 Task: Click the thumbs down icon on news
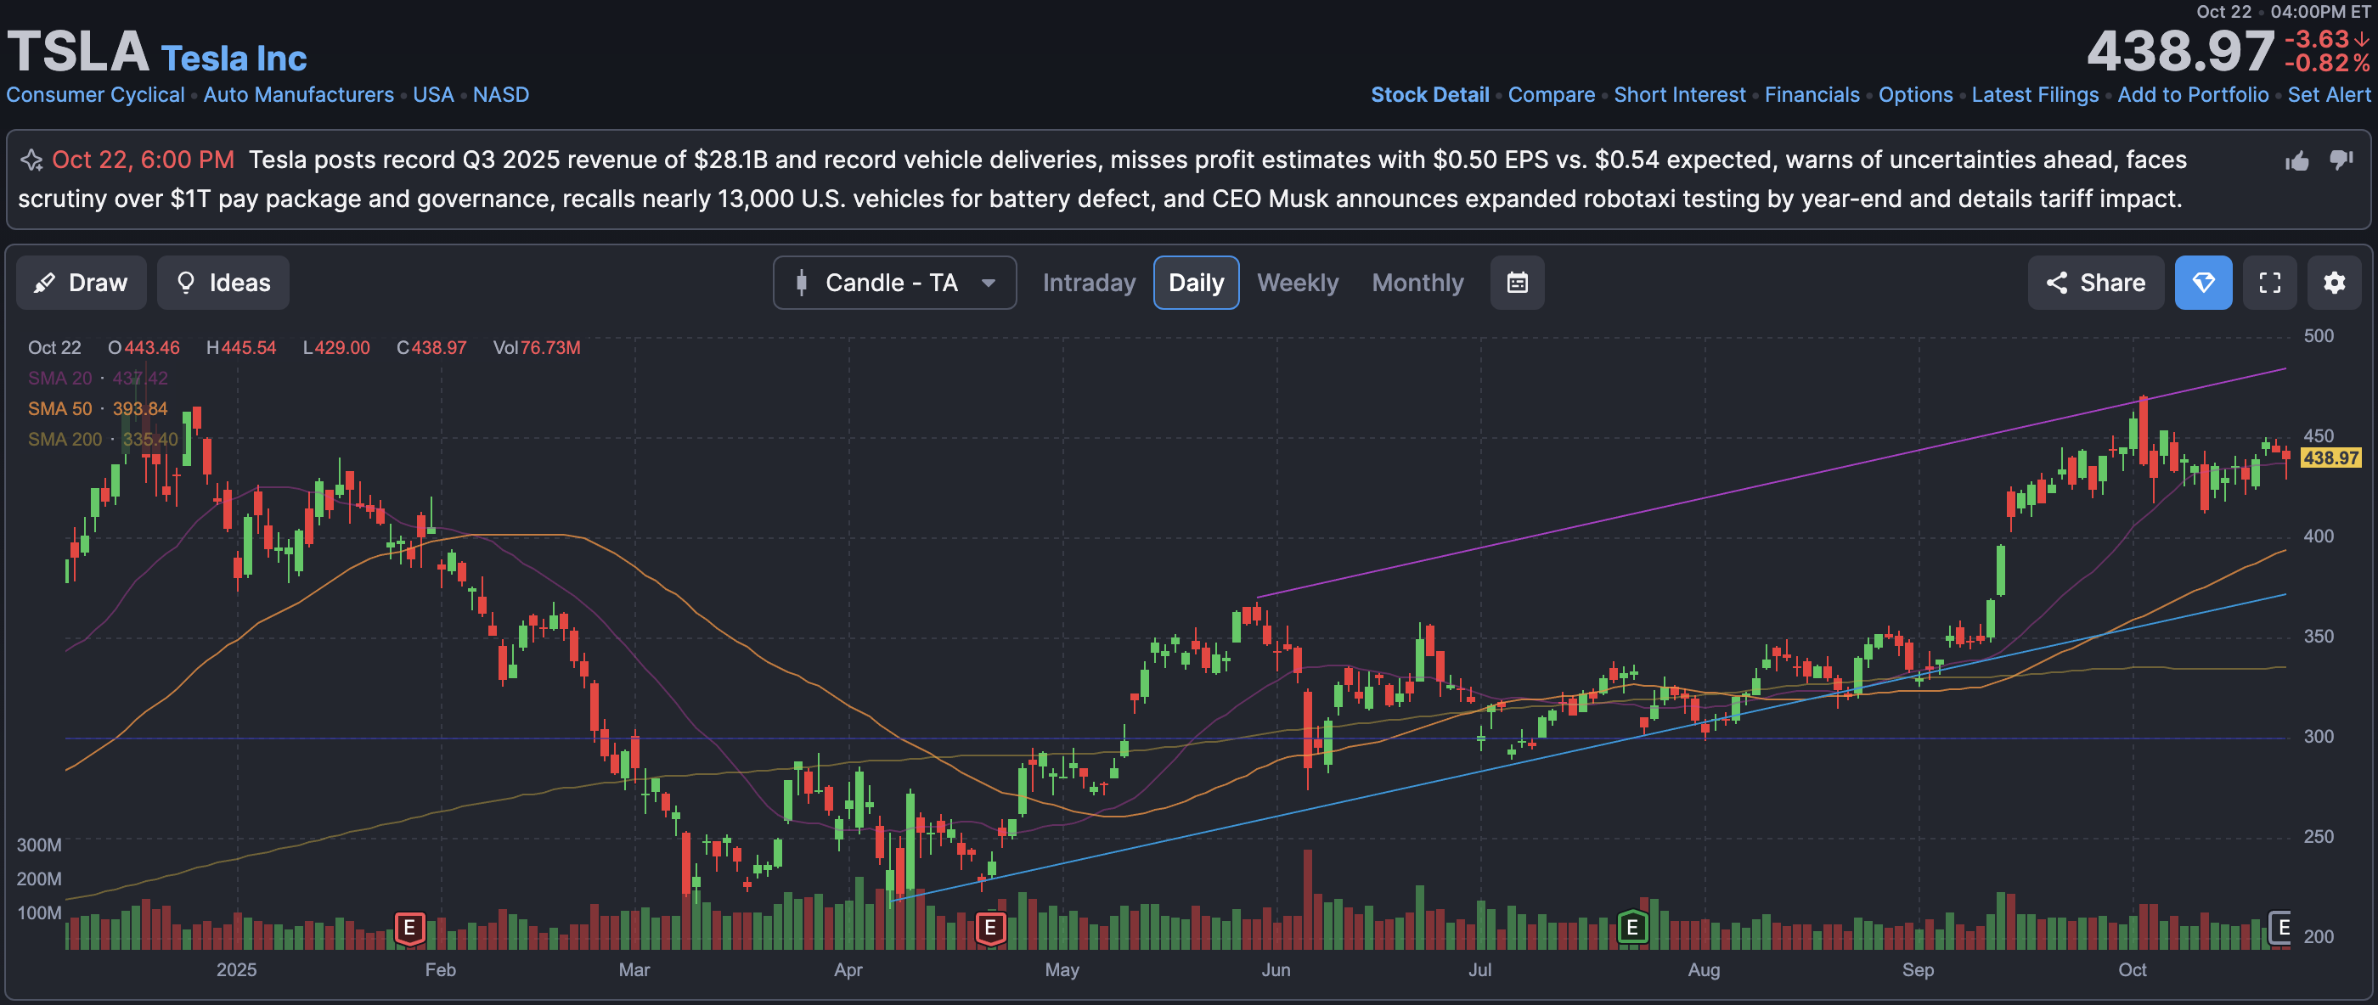click(2340, 160)
